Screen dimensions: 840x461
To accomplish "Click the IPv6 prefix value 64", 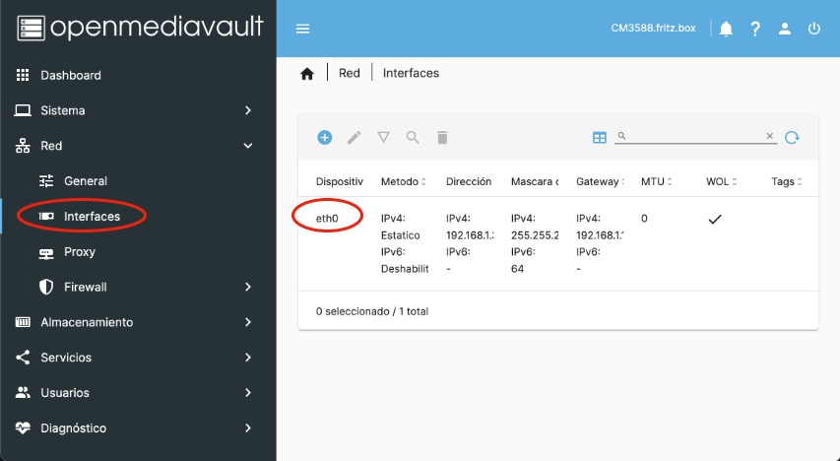I will (518, 269).
